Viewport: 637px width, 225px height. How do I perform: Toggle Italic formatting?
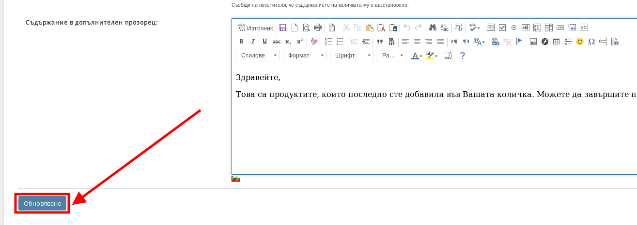coord(253,42)
